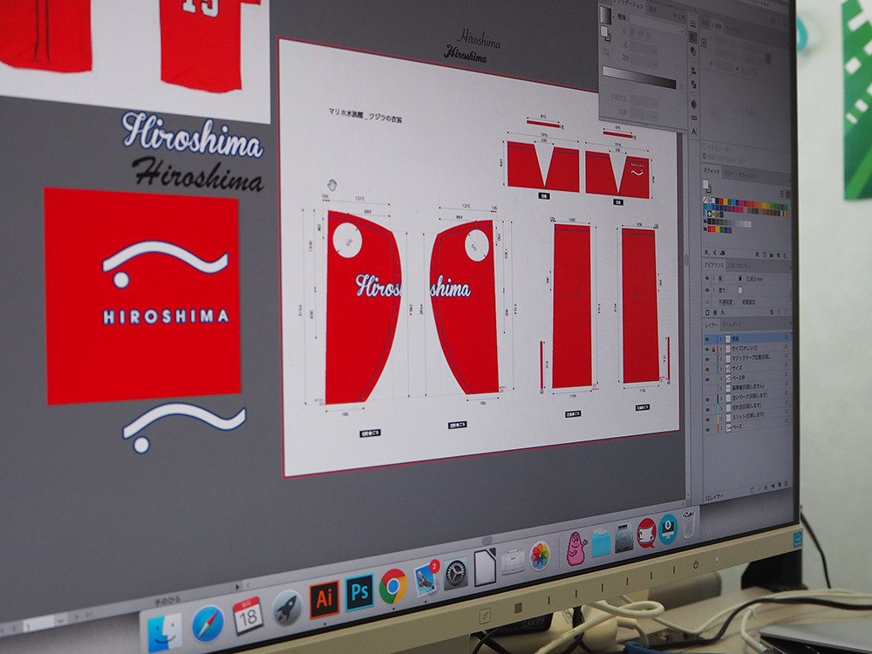Expand the 塗り fill row in Appearance
The width and height of the screenshot is (872, 654).
coord(714,290)
